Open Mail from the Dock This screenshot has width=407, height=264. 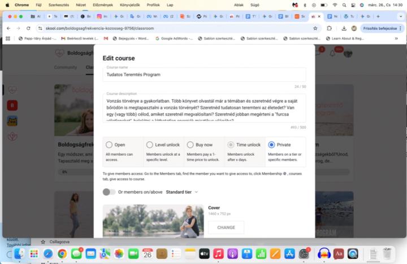pyautogui.click(x=90, y=254)
